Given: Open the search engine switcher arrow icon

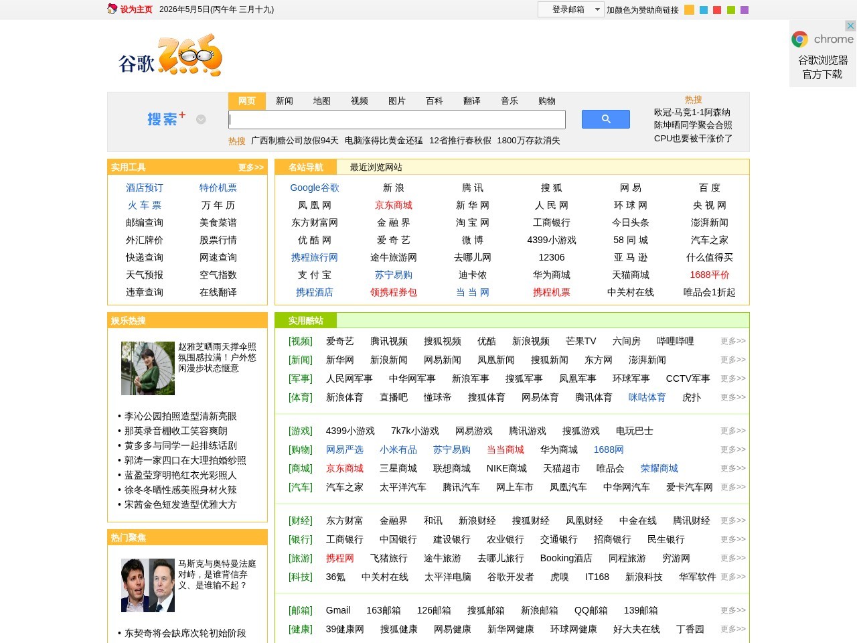Looking at the screenshot, I should click(201, 119).
